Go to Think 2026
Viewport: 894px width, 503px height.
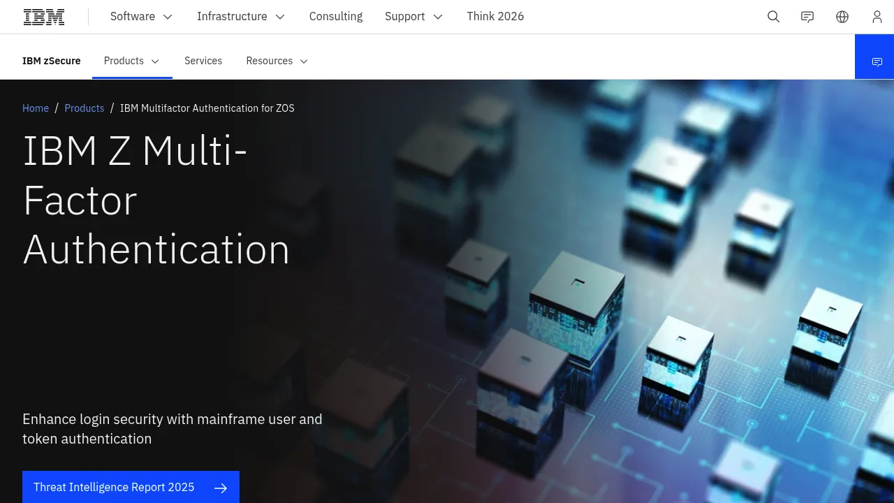pos(495,17)
